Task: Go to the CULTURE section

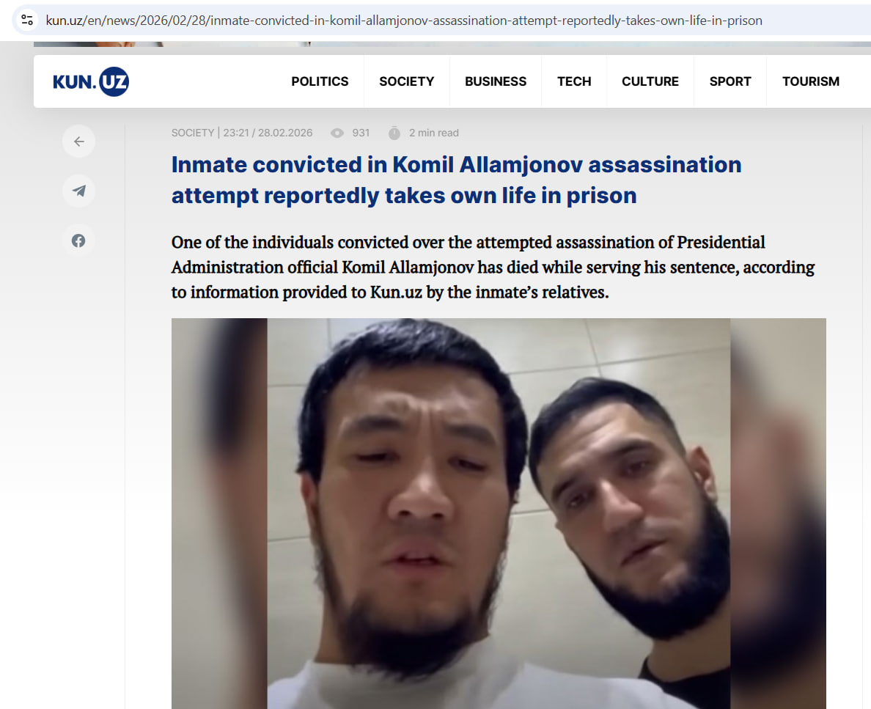Action: pyautogui.click(x=650, y=81)
